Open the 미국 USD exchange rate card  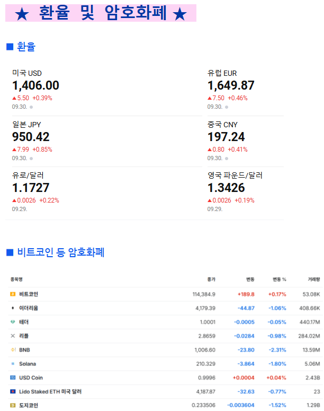pyautogui.click(x=36, y=85)
